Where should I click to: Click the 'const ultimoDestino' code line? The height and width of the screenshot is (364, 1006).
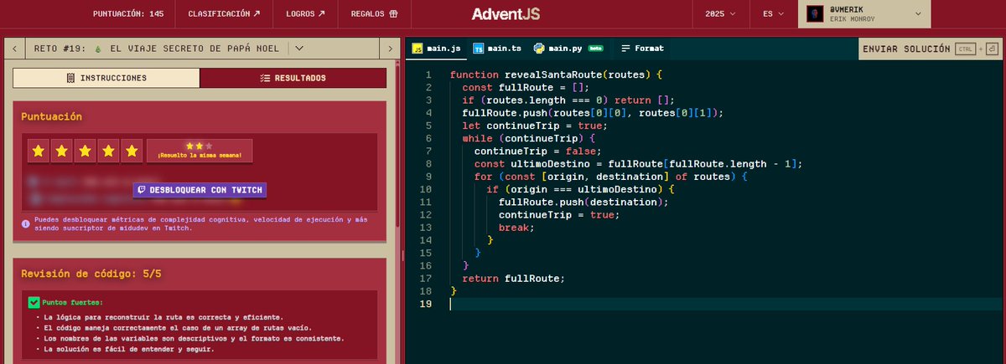(x=638, y=164)
